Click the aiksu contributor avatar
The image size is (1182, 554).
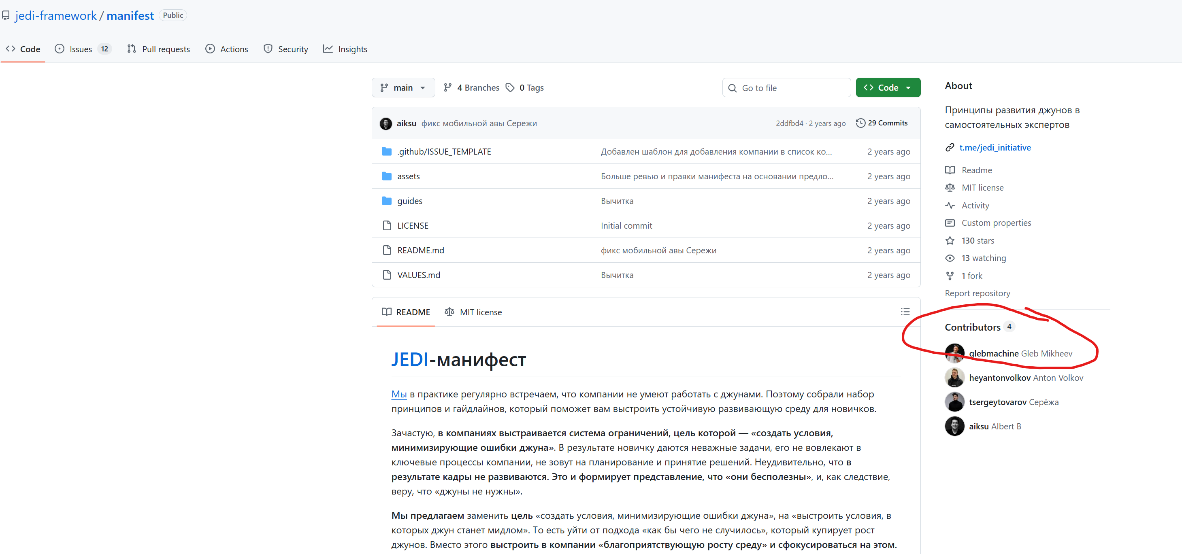coord(954,427)
